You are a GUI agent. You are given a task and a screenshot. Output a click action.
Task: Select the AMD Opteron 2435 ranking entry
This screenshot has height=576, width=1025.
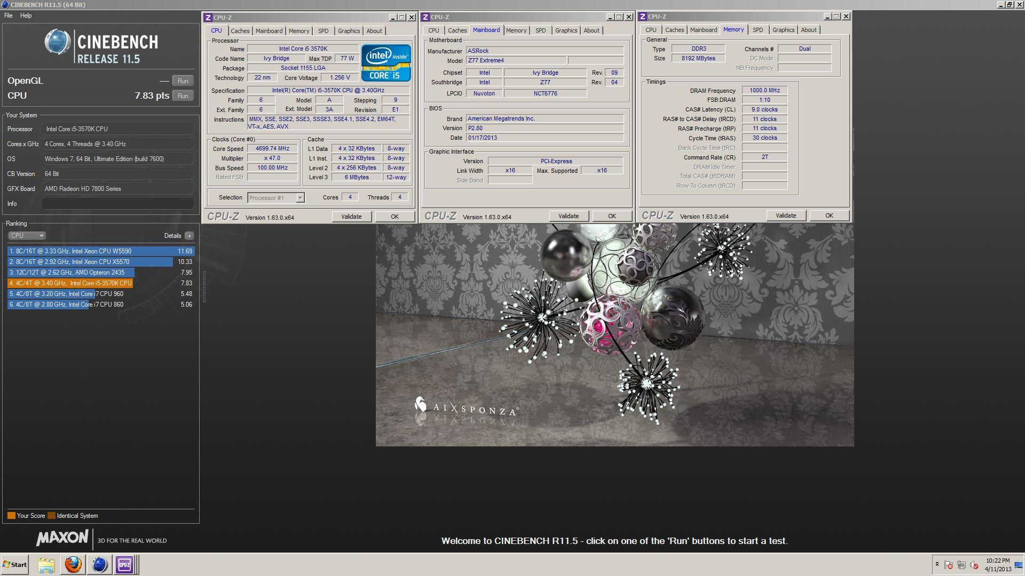click(x=101, y=273)
